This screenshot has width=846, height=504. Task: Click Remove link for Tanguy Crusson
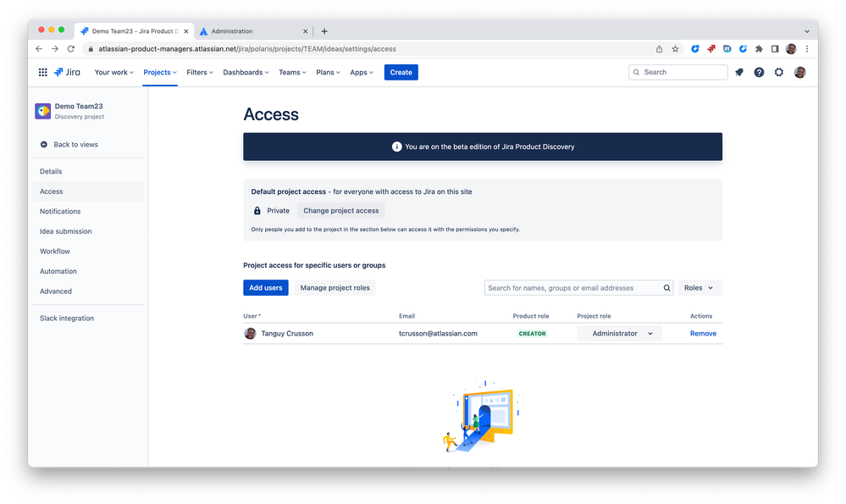(x=703, y=334)
